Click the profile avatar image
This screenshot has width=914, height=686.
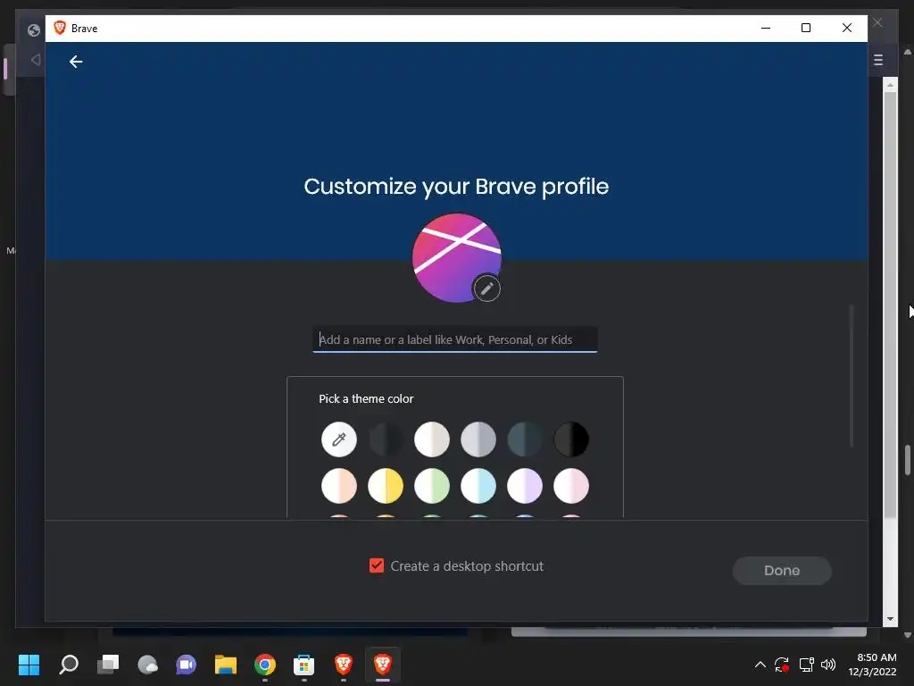(456, 258)
